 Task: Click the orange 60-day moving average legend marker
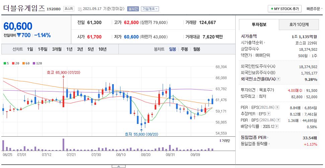coord(24,63)
